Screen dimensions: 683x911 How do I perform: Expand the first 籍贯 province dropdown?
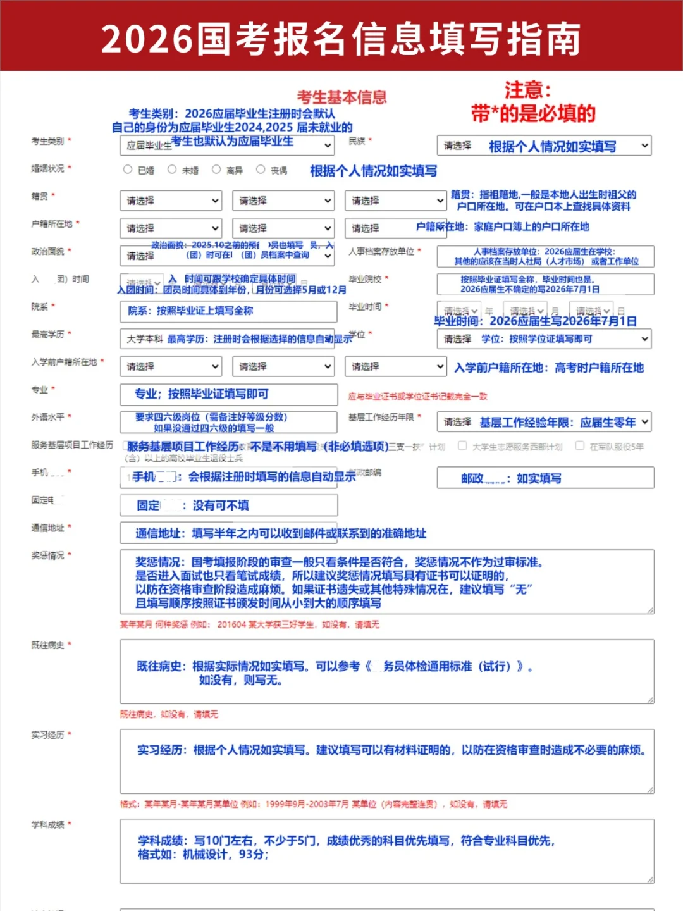pos(169,201)
